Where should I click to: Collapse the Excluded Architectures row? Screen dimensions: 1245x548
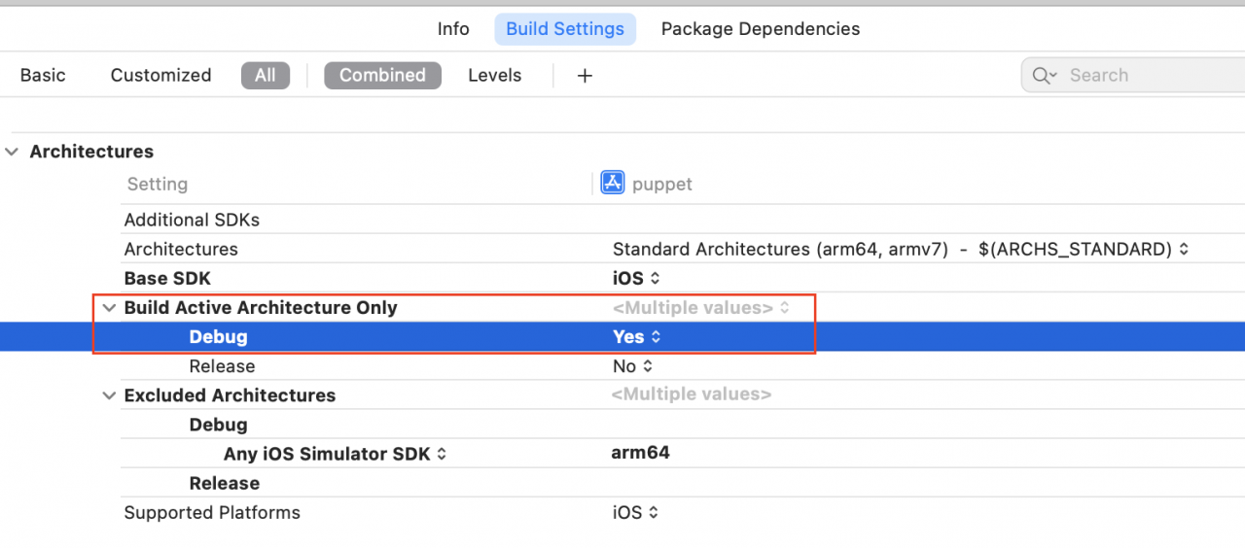coord(109,395)
